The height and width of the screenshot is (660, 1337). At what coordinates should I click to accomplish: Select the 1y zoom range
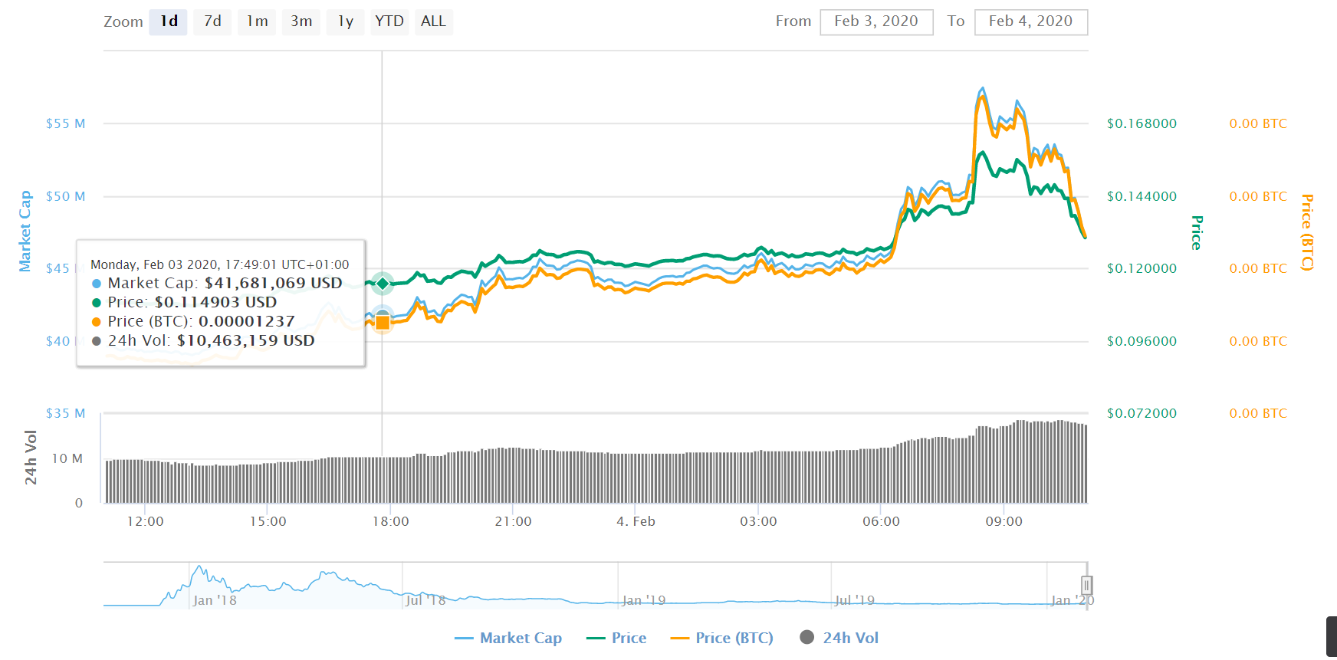tap(346, 21)
